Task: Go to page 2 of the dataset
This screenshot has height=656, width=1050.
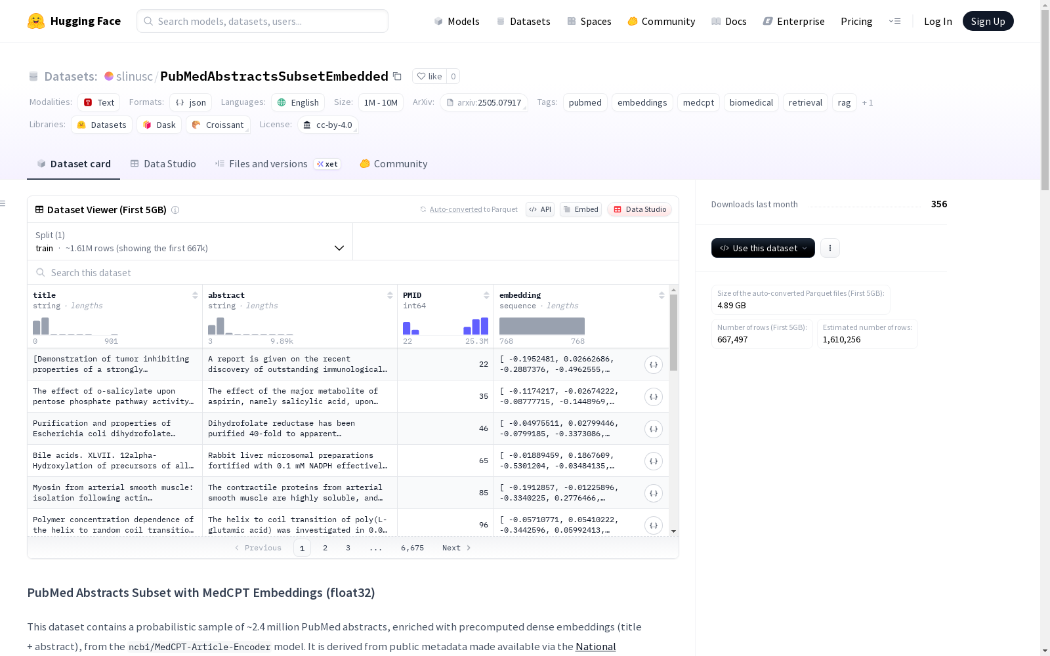Action: click(325, 548)
